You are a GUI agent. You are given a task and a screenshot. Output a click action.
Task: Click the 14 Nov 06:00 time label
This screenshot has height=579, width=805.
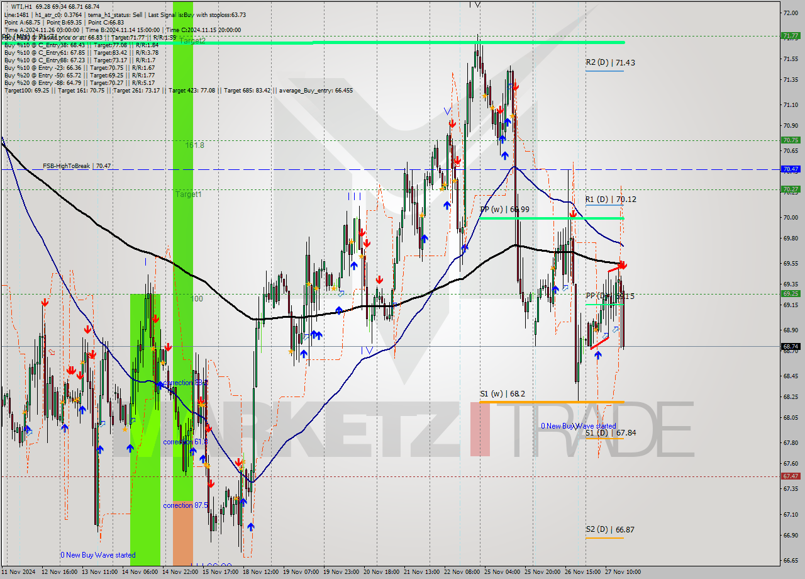pyautogui.click(x=141, y=572)
